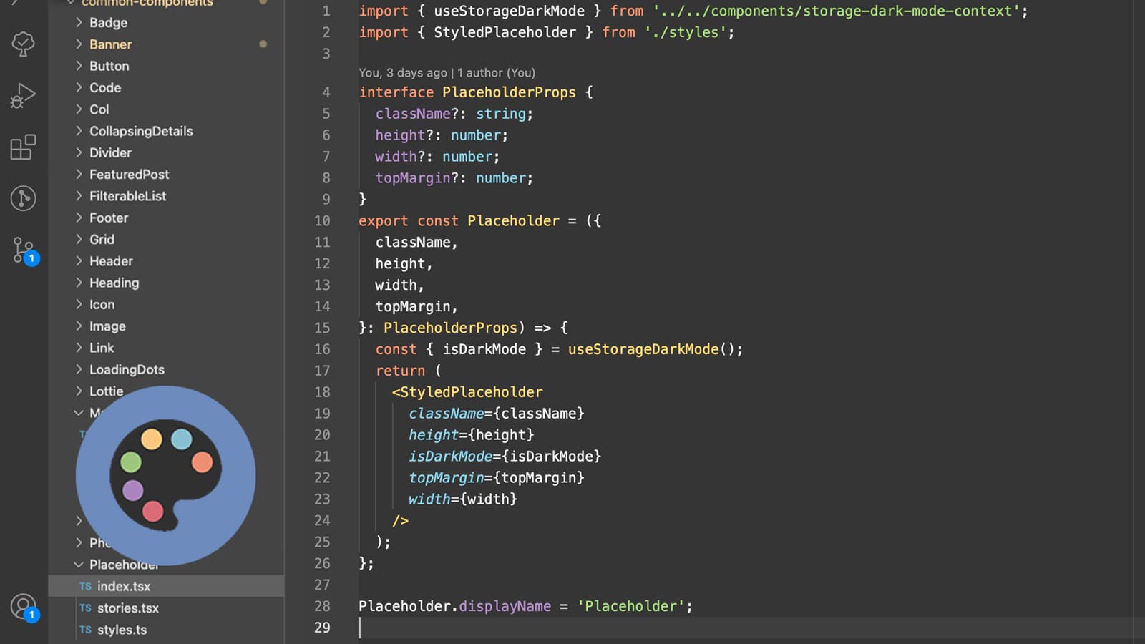Click '<StyledPlaceholder' tag on line 18
The image size is (1145, 644).
tap(467, 392)
